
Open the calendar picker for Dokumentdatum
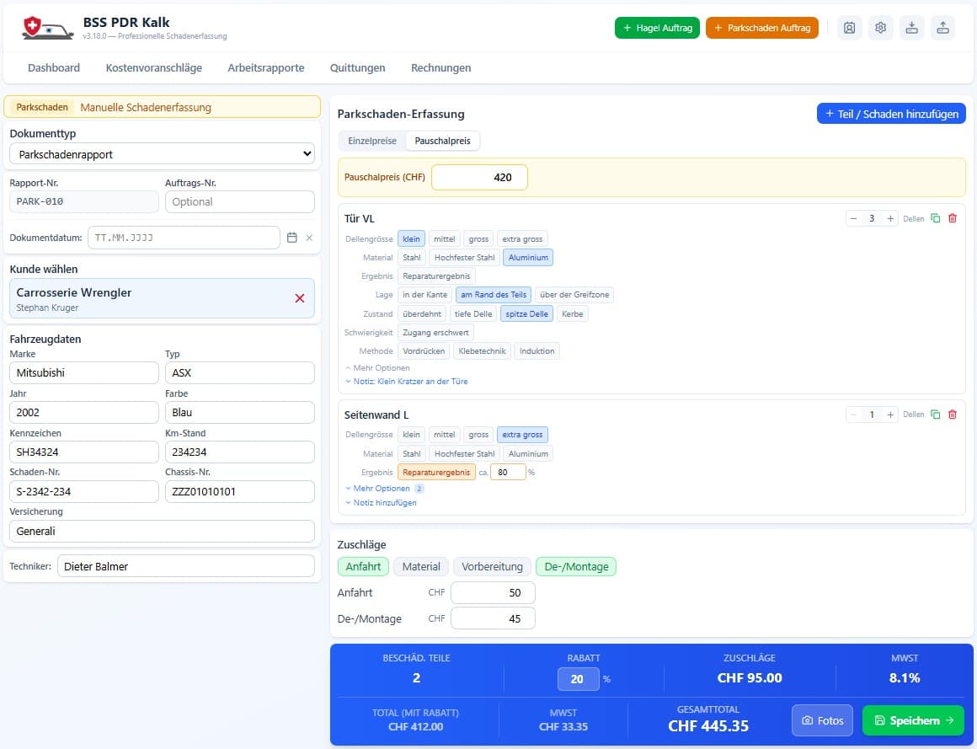[x=292, y=238]
